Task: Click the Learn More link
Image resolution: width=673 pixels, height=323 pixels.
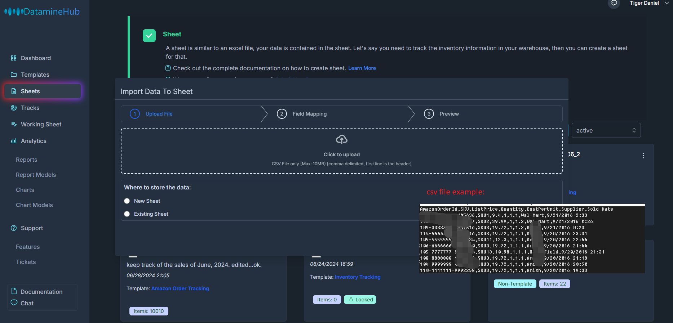Action: click(362, 68)
